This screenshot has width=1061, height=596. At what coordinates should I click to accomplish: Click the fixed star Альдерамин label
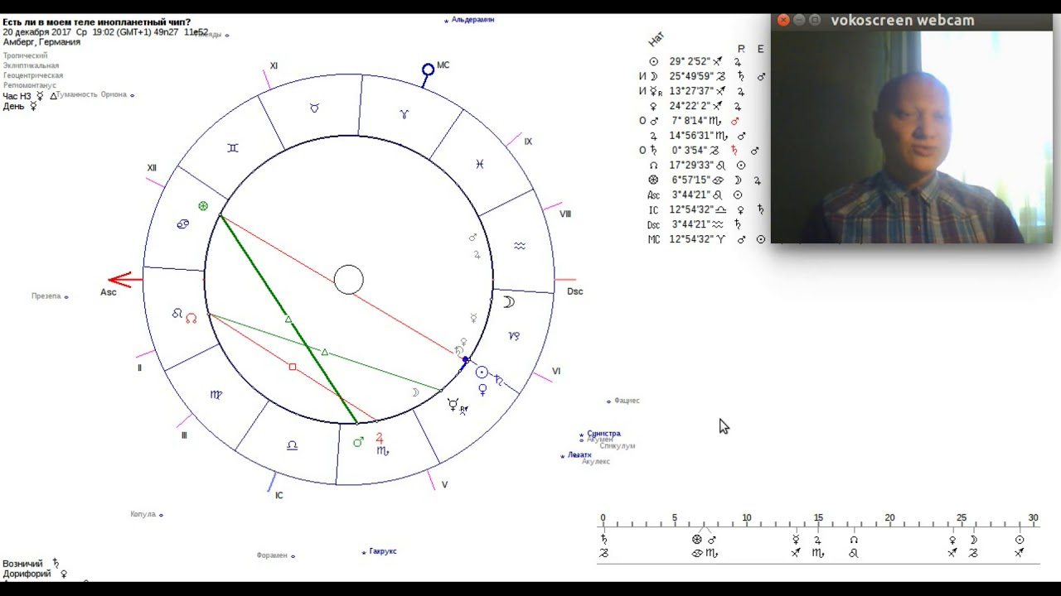tap(472, 19)
